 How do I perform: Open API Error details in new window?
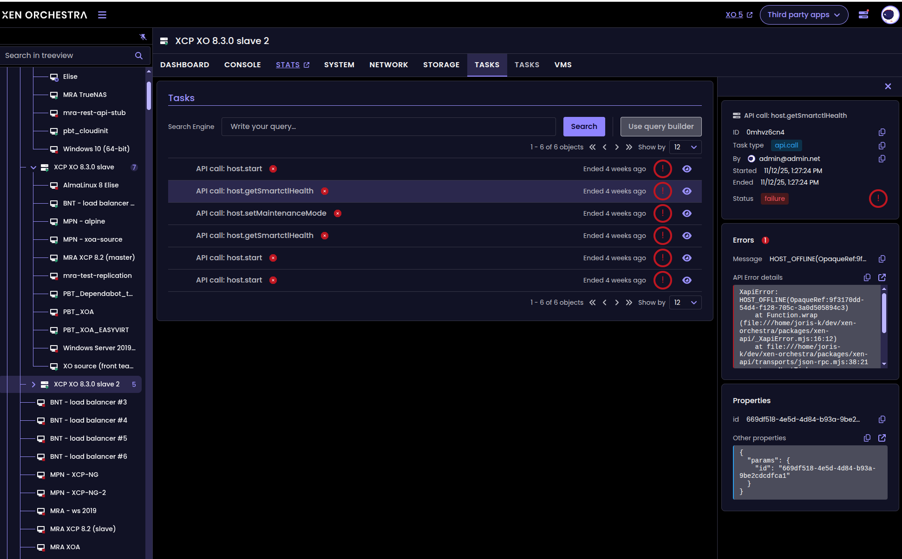point(882,277)
